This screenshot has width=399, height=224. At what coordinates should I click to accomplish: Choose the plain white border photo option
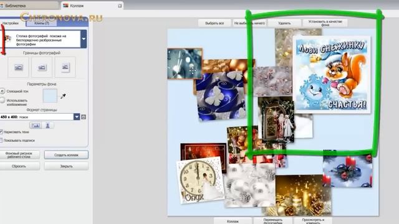(x=42, y=67)
